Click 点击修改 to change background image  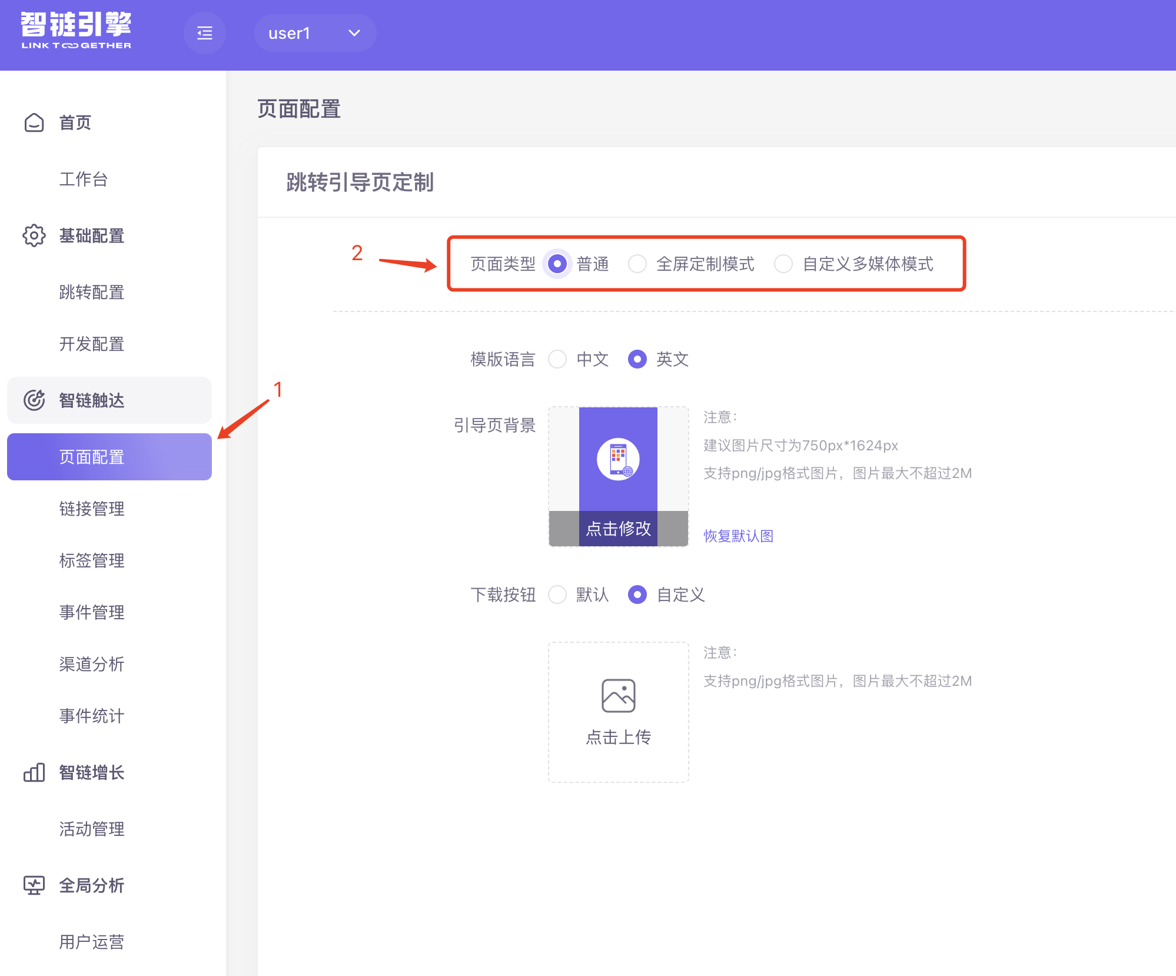[x=617, y=529]
